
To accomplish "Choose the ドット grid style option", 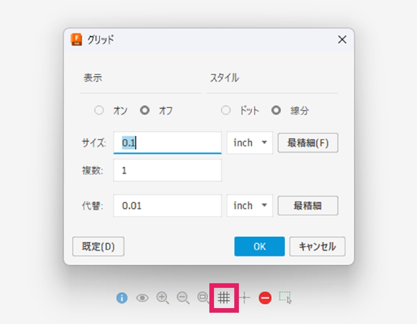I will click(226, 110).
